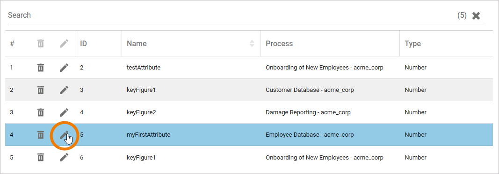The width and height of the screenshot is (499, 174).
Task: Edit the myFirstAttribute entry
Action: 64,135
